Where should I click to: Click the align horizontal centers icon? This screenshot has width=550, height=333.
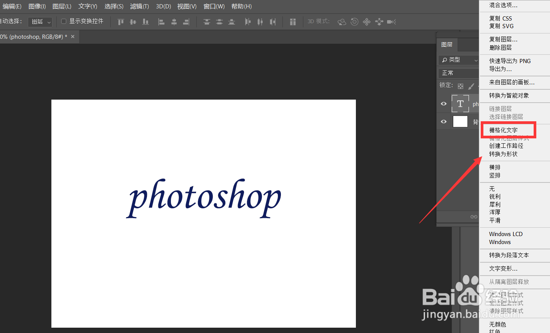tap(174, 22)
